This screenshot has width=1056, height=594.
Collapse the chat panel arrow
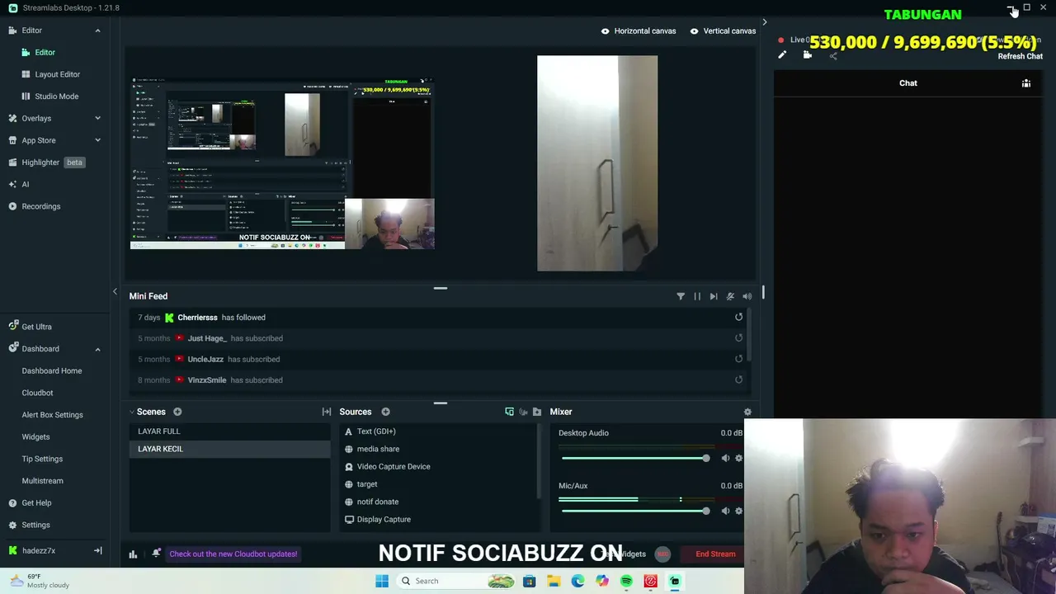click(x=765, y=22)
